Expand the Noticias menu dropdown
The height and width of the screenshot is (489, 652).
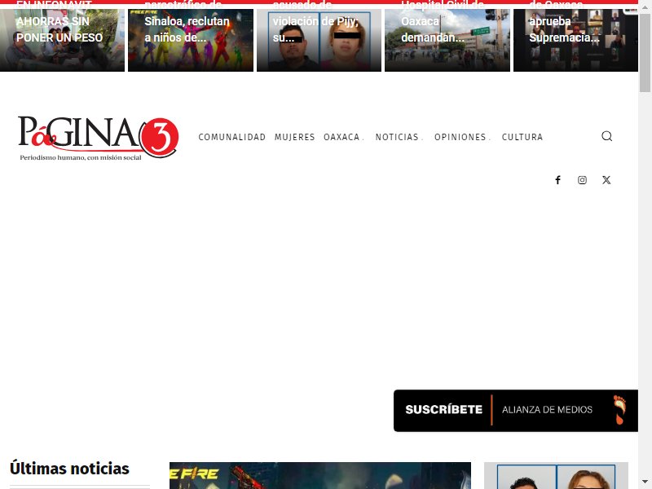pyautogui.click(x=399, y=137)
